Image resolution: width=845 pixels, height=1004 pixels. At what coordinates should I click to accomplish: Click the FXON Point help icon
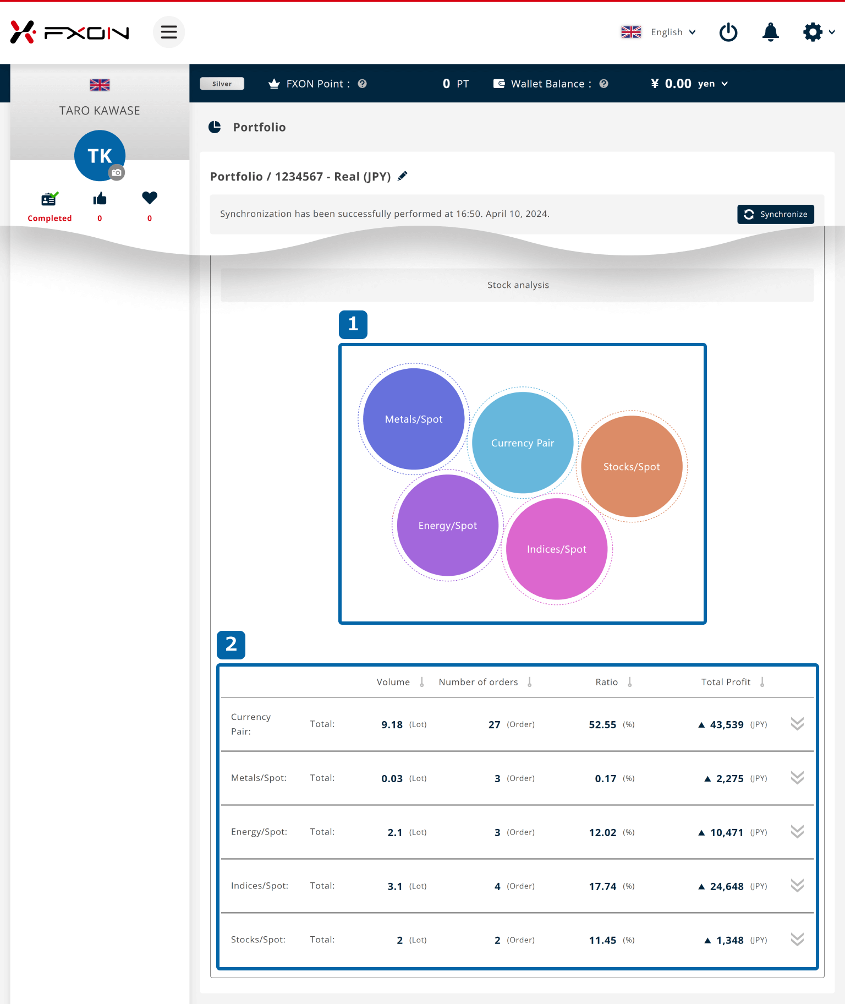click(x=362, y=84)
